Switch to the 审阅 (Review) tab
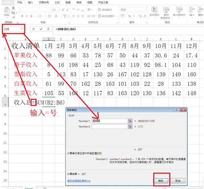The width and height of the screenshot is (204, 189). [79, 2]
